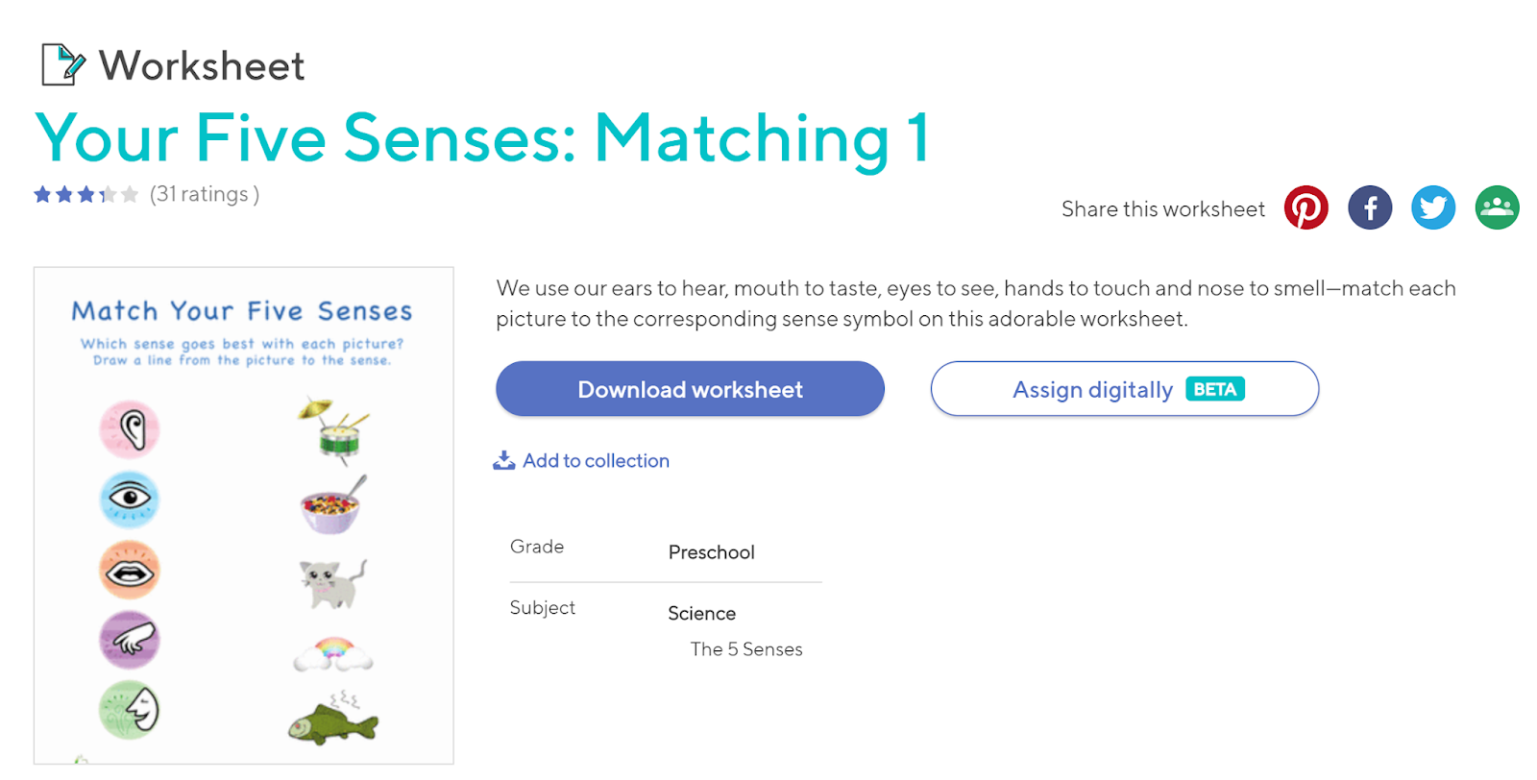Screen dimensions: 1537x780
Task: Share worksheet on Pinterest
Action: click(x=1305, y=207)
